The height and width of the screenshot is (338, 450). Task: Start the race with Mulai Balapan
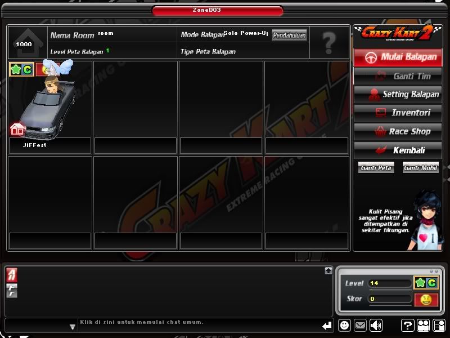pos(398,57)
